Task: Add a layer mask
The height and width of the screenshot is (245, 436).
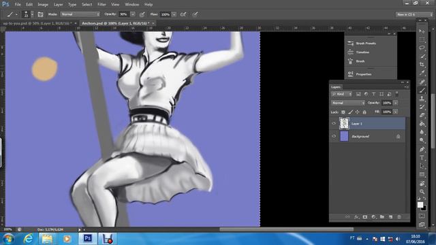Action: (x=365, y=217)
